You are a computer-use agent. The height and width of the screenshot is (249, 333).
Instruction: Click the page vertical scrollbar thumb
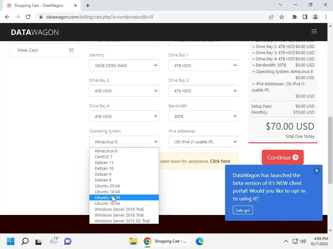(330, 150)
